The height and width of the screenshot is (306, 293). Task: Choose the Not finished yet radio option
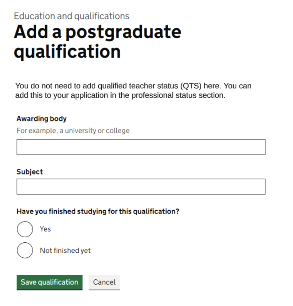click(25, 250)
